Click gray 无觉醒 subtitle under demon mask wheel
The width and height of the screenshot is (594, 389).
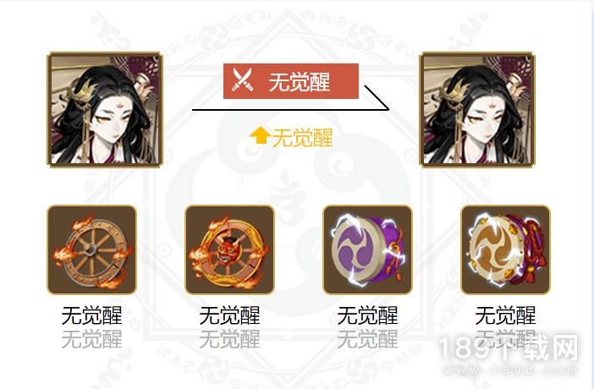pyautogui.click(x=229, y=339)
